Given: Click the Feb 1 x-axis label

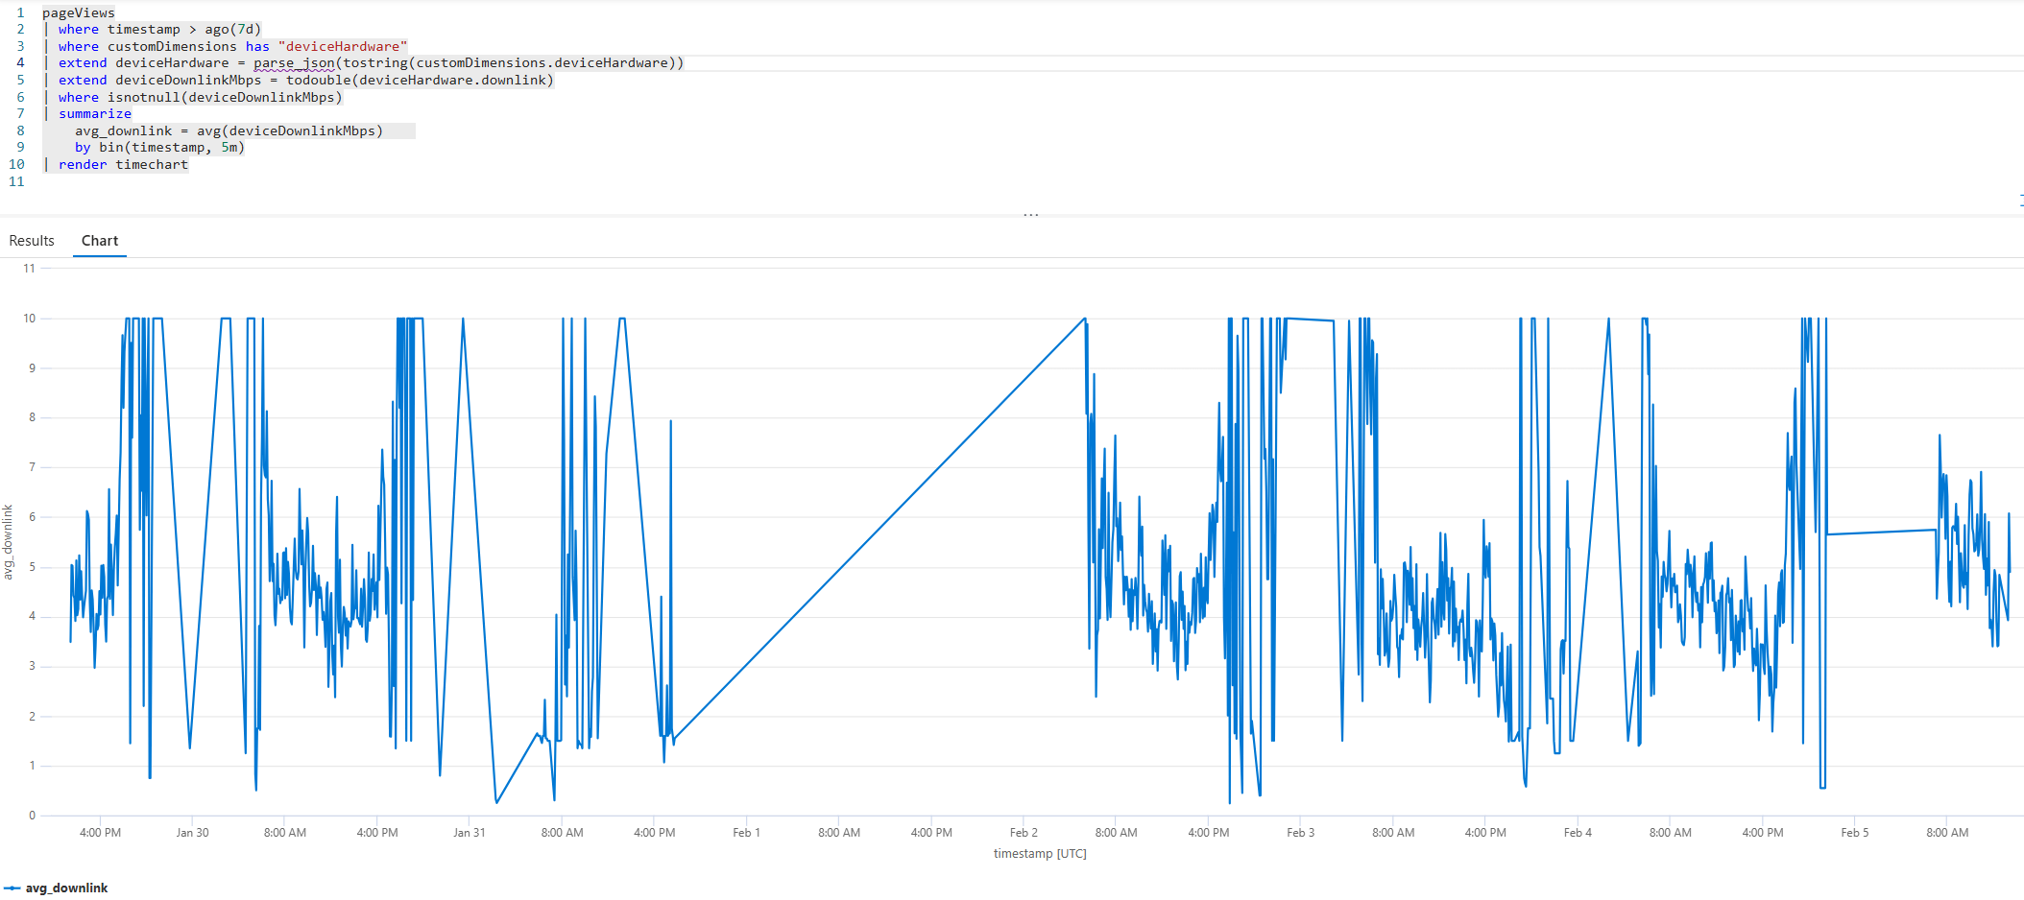Looking at the screenshot, I should click(x=746, y=833).
